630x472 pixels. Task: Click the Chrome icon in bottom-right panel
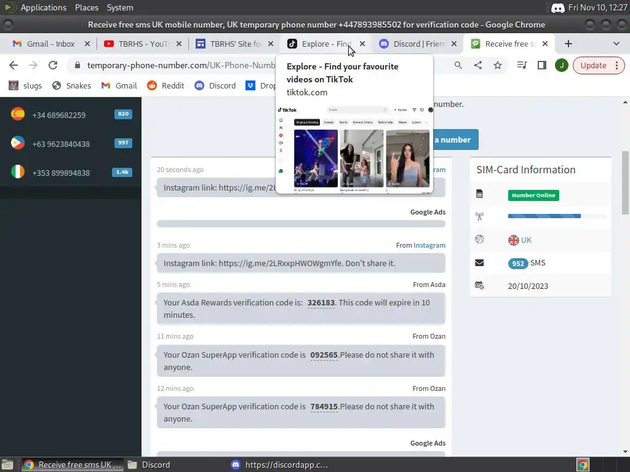(583, 465)
